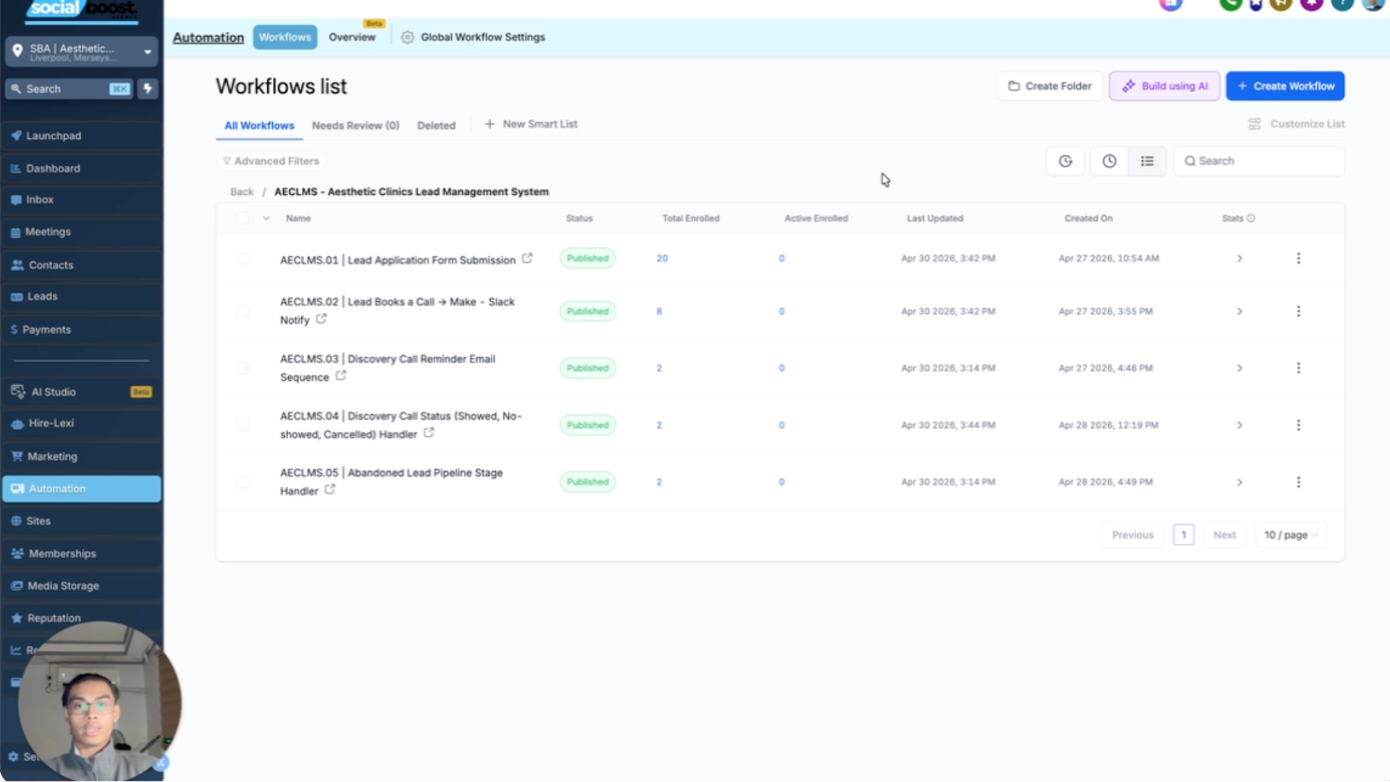Open Global Workflow Settings gear icon

pyautogui.click(x=408, y=38)
